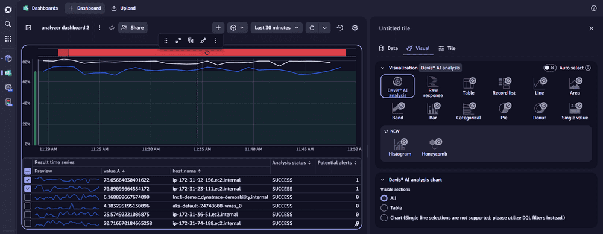Add a new tile with plus button
The width and height of the screenshot is (603, 234).
tap(218, 28)
